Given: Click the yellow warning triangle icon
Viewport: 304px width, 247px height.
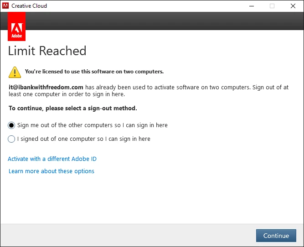Looking at the screenshot, I should (15, 72).
